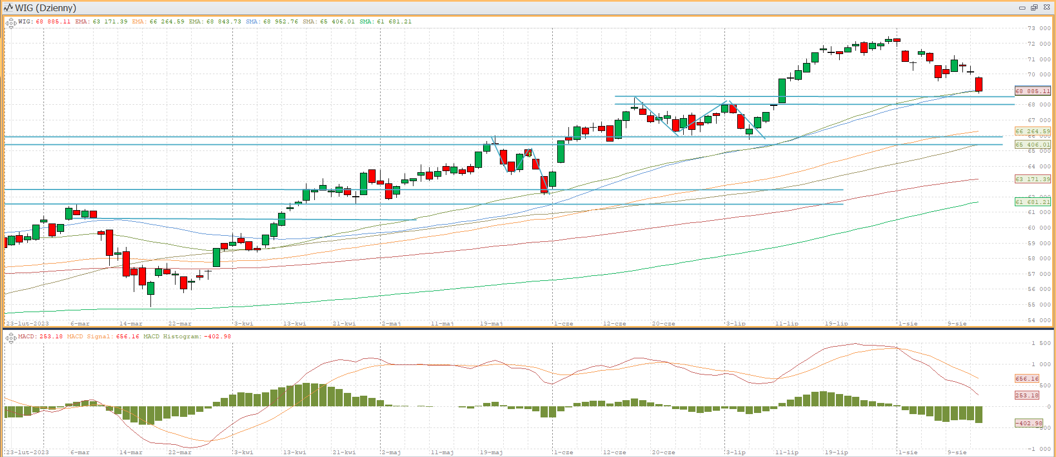
Task: Select the WIG: 68 885.11 legend label
Action: pos(45,22)
